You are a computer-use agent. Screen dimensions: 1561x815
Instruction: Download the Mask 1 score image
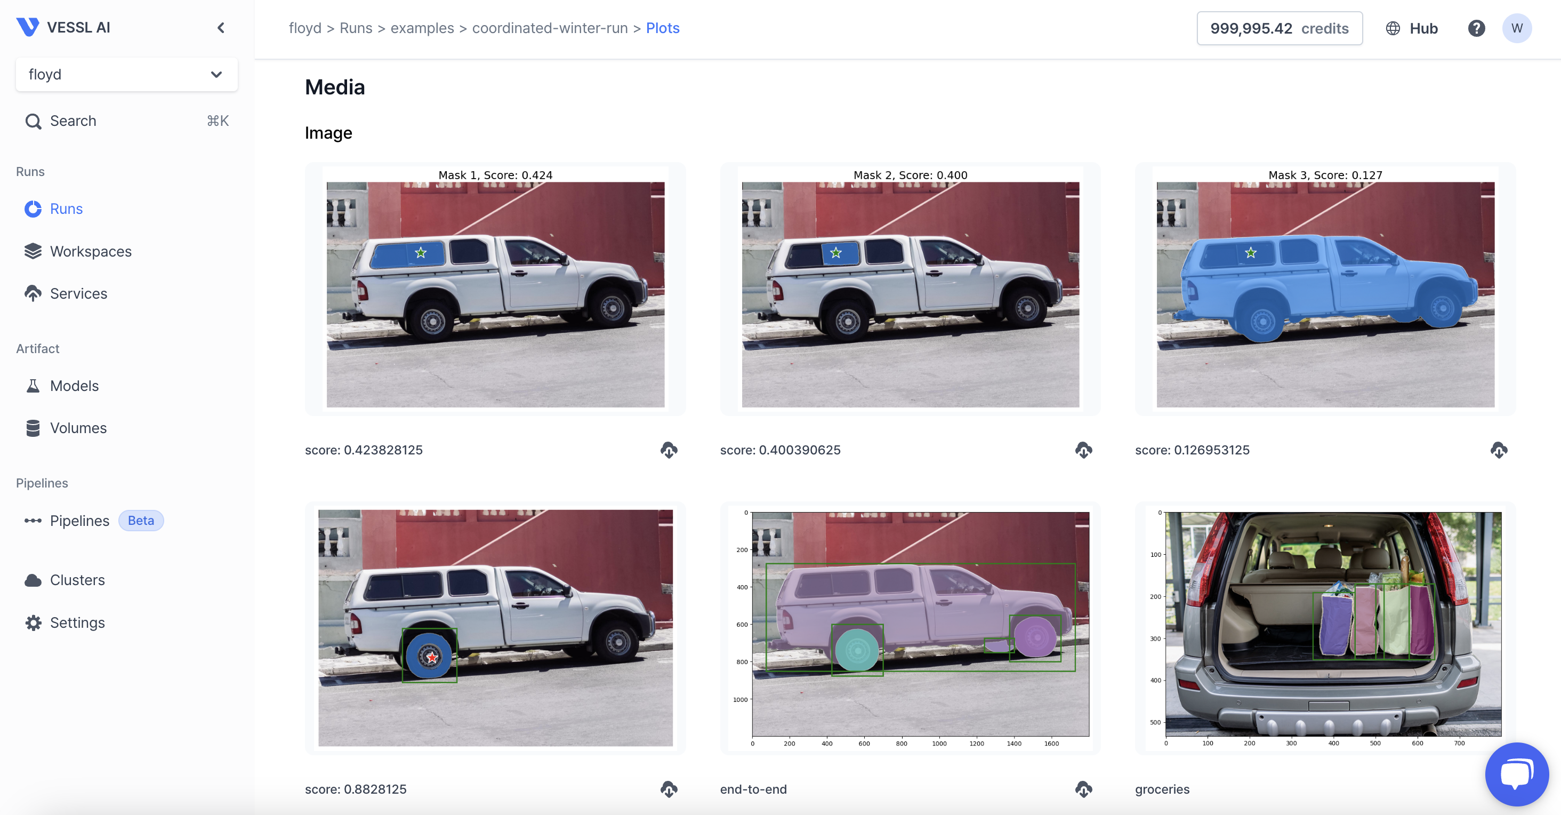pyautogui.click(x=669, y=450)
